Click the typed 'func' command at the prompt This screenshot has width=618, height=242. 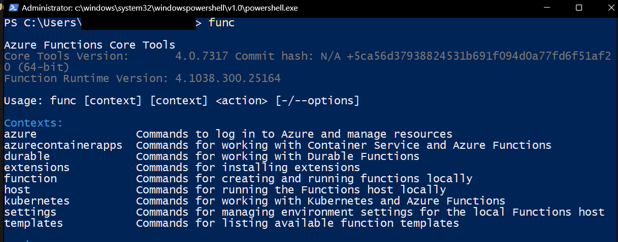tap(221, 23)
